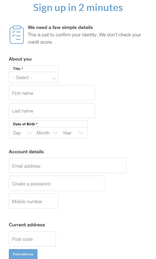Select the Post code input box
The image size is (156, 259).
pyautogui.click(x=32, y=239)
